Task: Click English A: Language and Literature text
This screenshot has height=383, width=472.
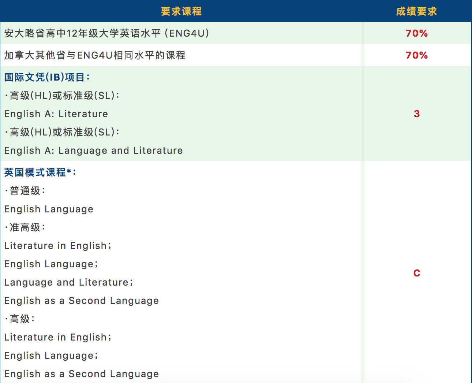Action: [x=93, y=150]
